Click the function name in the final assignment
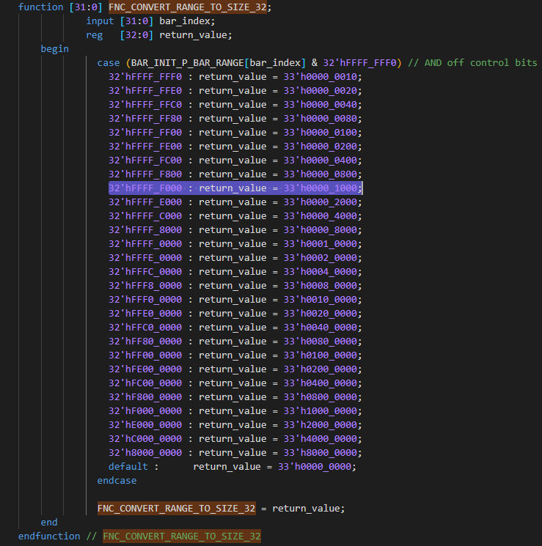The height and width of the screenshot is (546, 542). point(177,508)
